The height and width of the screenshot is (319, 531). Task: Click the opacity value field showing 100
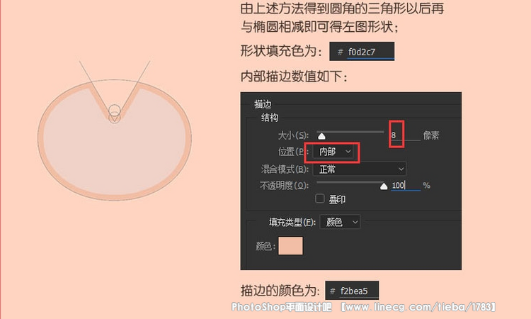tap(406, 186)
